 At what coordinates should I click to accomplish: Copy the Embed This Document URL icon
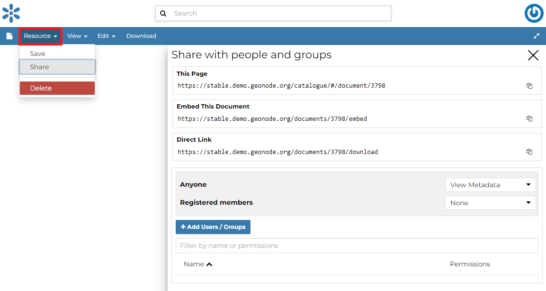[529, 118]
